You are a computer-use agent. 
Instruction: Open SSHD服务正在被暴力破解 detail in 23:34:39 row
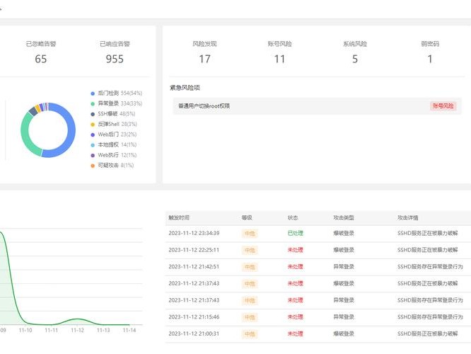point(427,234)
